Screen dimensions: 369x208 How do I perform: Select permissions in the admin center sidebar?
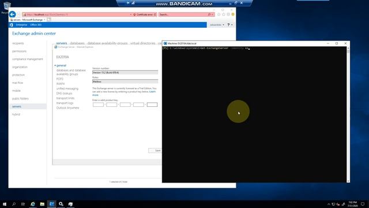click(x=19, y=51)
